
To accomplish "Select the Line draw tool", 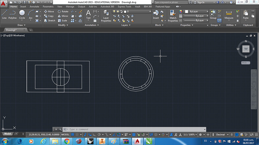I will (4, 14).
